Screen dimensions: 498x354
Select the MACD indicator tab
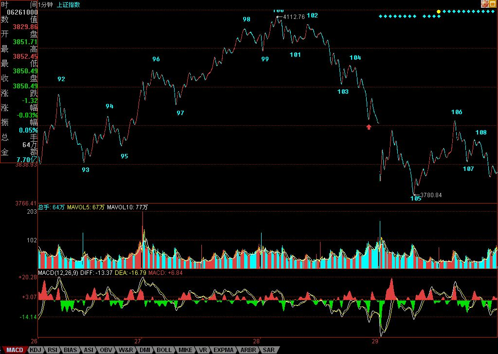(x=15, y=350)
